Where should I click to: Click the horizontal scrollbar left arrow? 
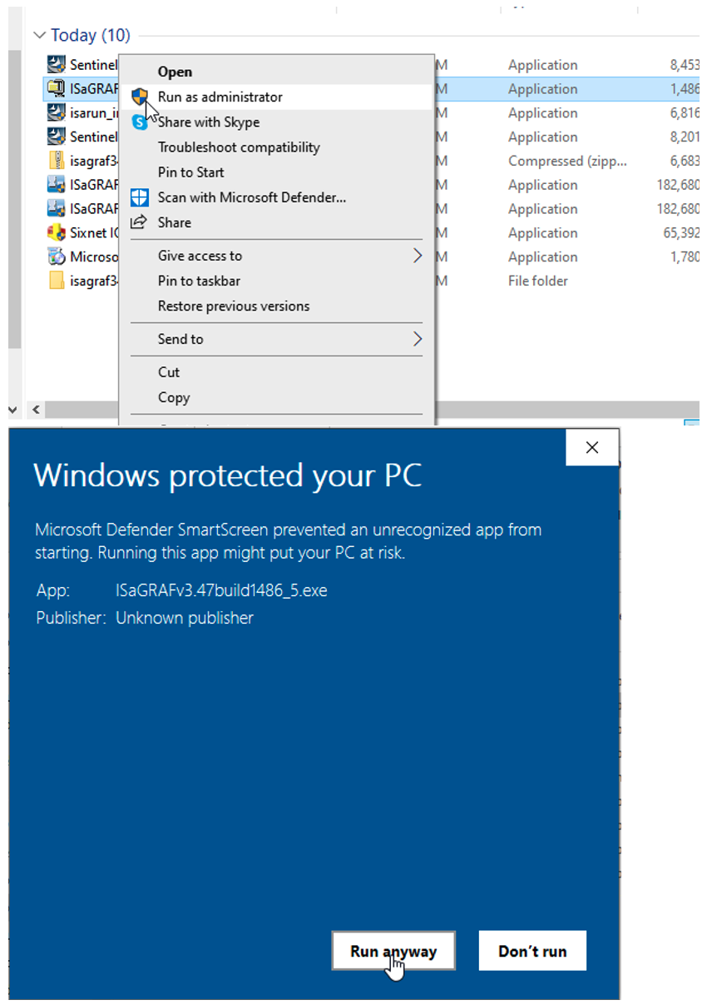[35, 410]
